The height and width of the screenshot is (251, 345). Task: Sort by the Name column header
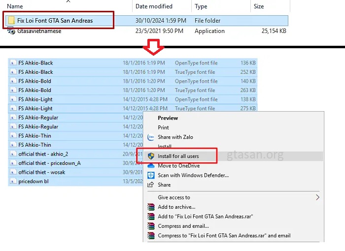click(15, 6)
